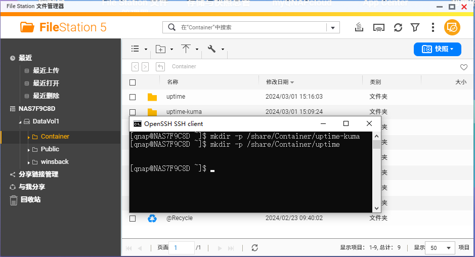Open the wrench tools icon
Viewport: 475px width, 257px height.
click(211, 49)
